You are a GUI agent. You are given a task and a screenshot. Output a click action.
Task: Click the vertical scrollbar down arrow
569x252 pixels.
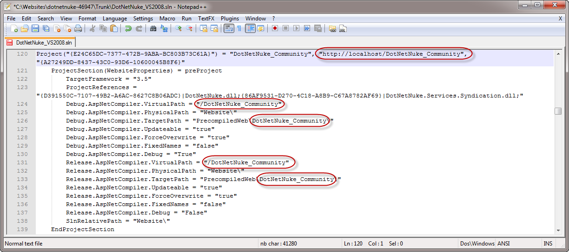click(x=558, y=230)
